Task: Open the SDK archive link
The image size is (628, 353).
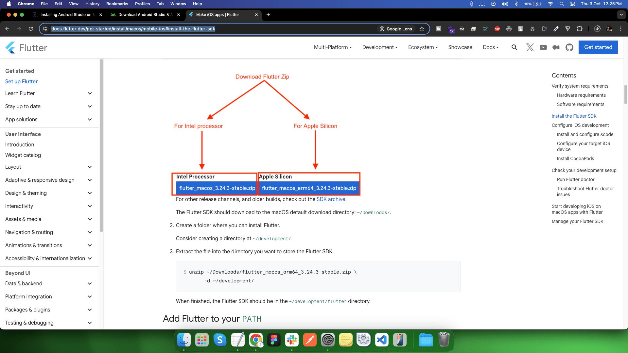Action: point(331,199)
